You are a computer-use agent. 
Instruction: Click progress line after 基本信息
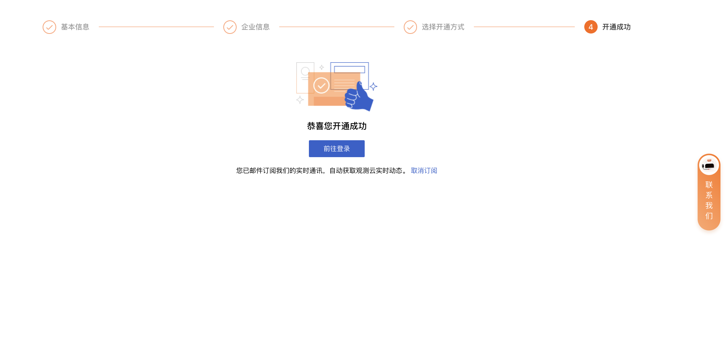tap(156, 27)
